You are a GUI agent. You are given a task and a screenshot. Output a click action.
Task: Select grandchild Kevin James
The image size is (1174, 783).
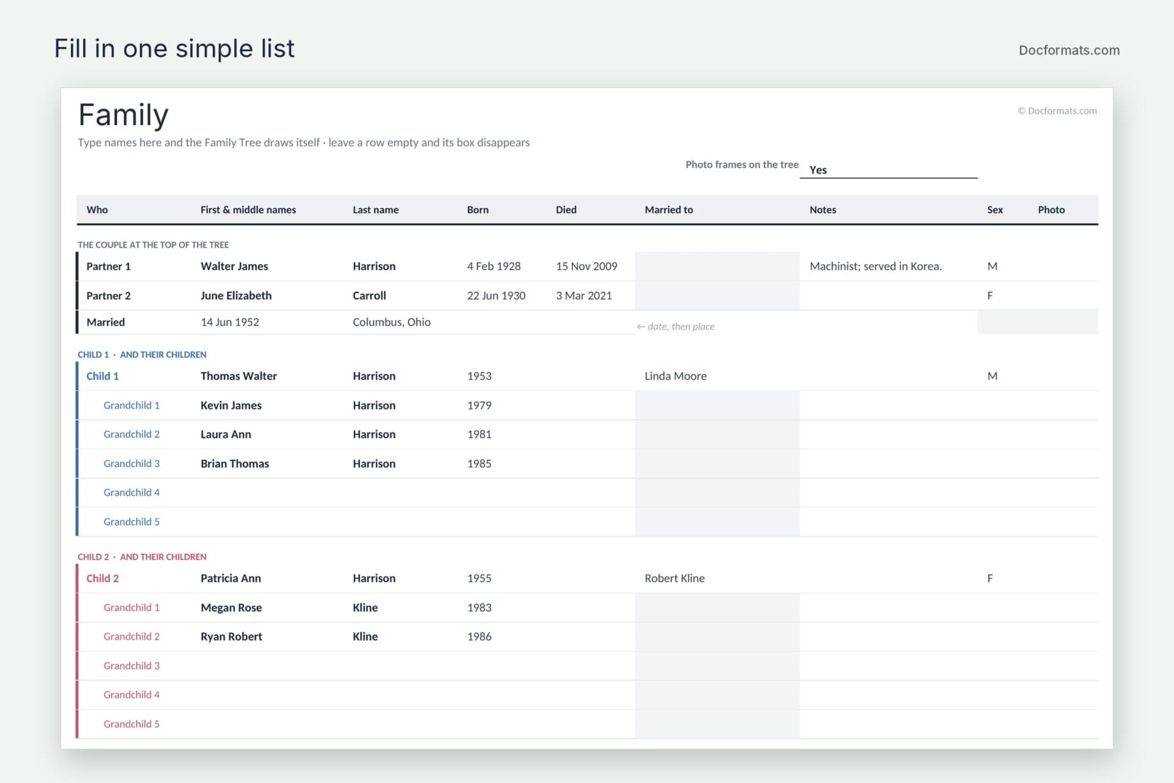click(x=231, y=405)
